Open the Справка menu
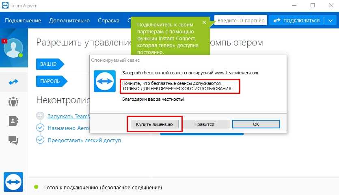The width and height of the screenshot is (339, 195). pyautogui.click(x=109, y=20)
